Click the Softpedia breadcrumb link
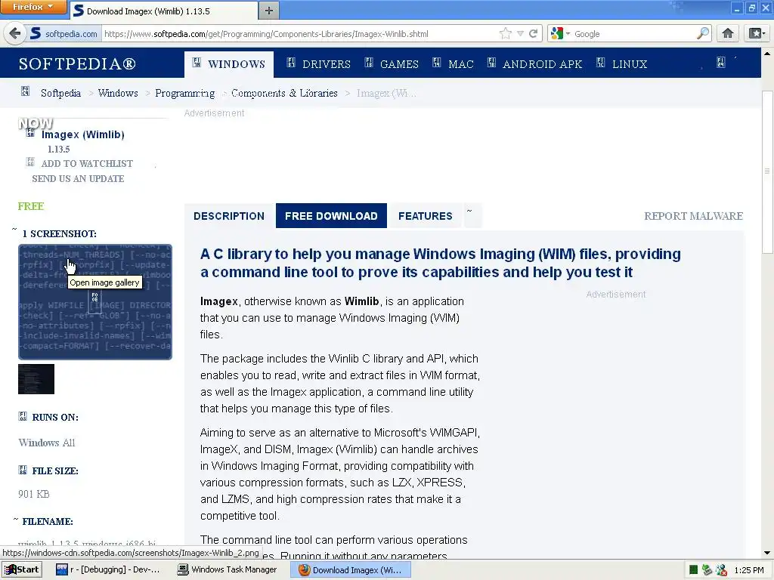The image size is (774, 580). [60, 93]
